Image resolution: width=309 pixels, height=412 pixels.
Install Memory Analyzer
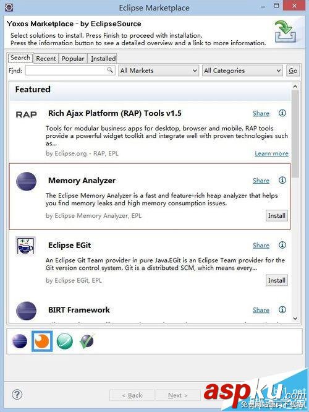point(277,215)
